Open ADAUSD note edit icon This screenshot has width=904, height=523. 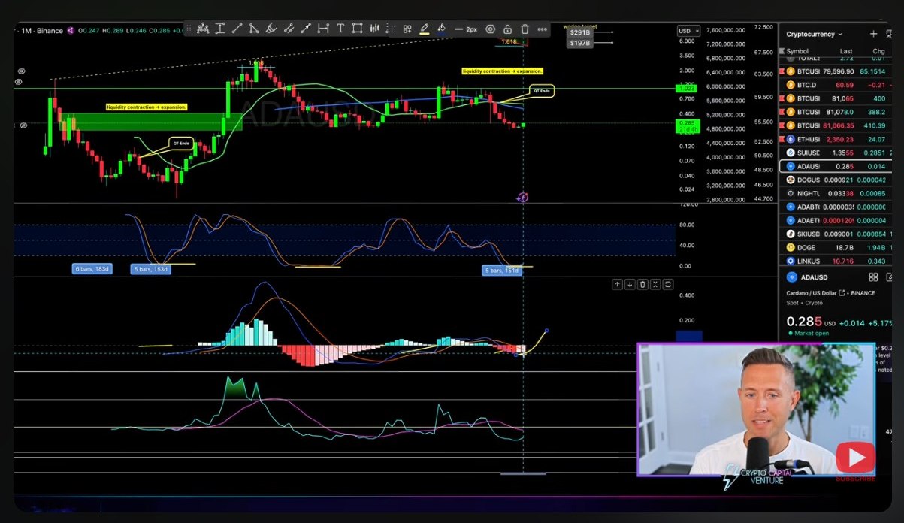pyautogui.click(x=888, y=277)
